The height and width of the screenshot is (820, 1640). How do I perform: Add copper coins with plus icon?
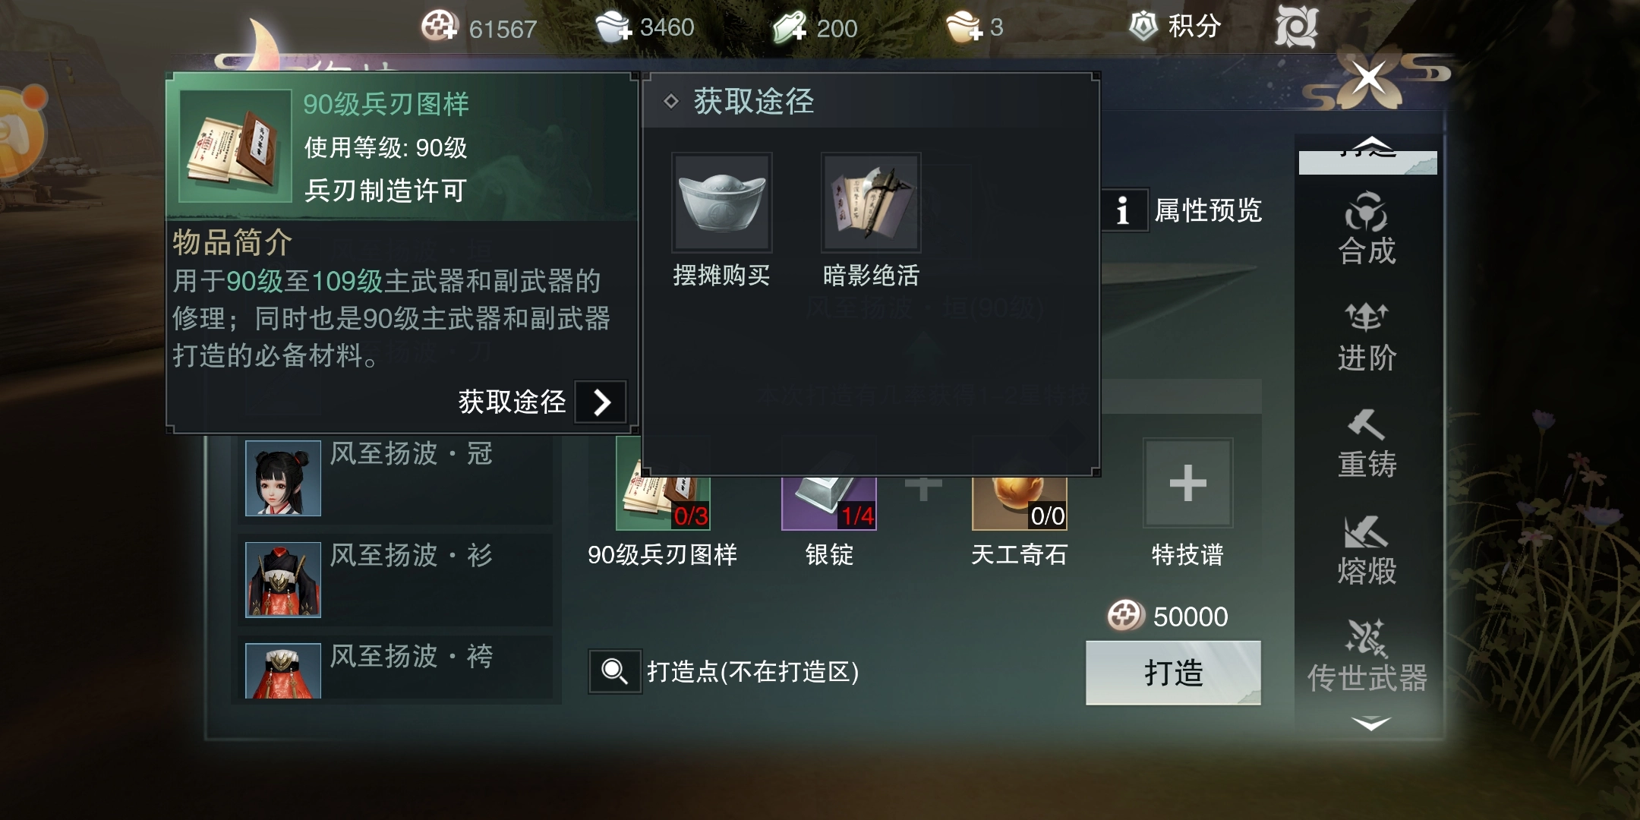(440, 27)
